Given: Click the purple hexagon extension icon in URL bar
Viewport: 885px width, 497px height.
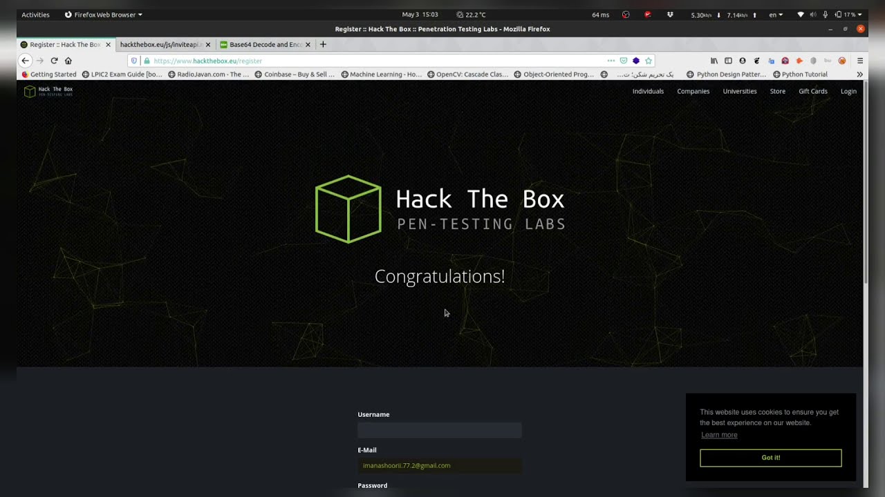Looking at the screenshot, I should coord(636,61).
